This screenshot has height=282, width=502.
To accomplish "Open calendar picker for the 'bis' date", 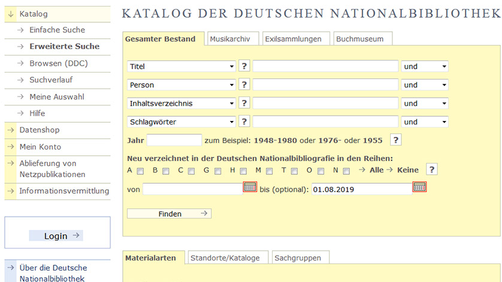I will click(420, 187).
